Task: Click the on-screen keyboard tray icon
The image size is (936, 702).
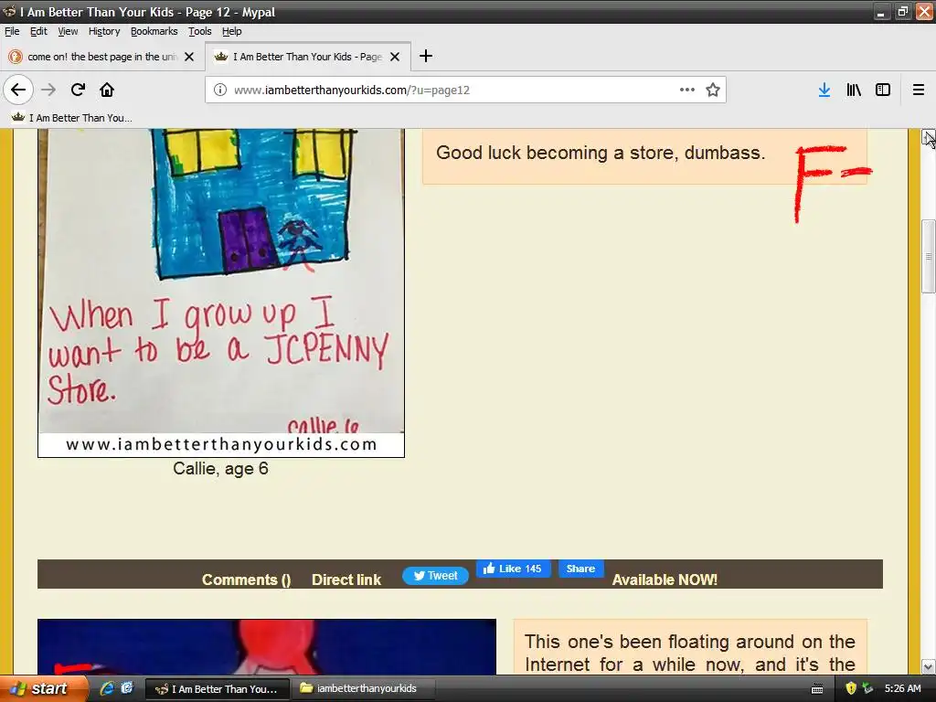Action: click(x=817, y=689)
